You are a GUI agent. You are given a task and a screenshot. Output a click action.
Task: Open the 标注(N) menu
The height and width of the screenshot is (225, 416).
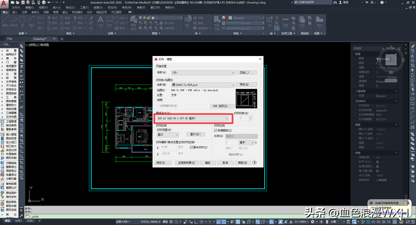click(112, 7)
